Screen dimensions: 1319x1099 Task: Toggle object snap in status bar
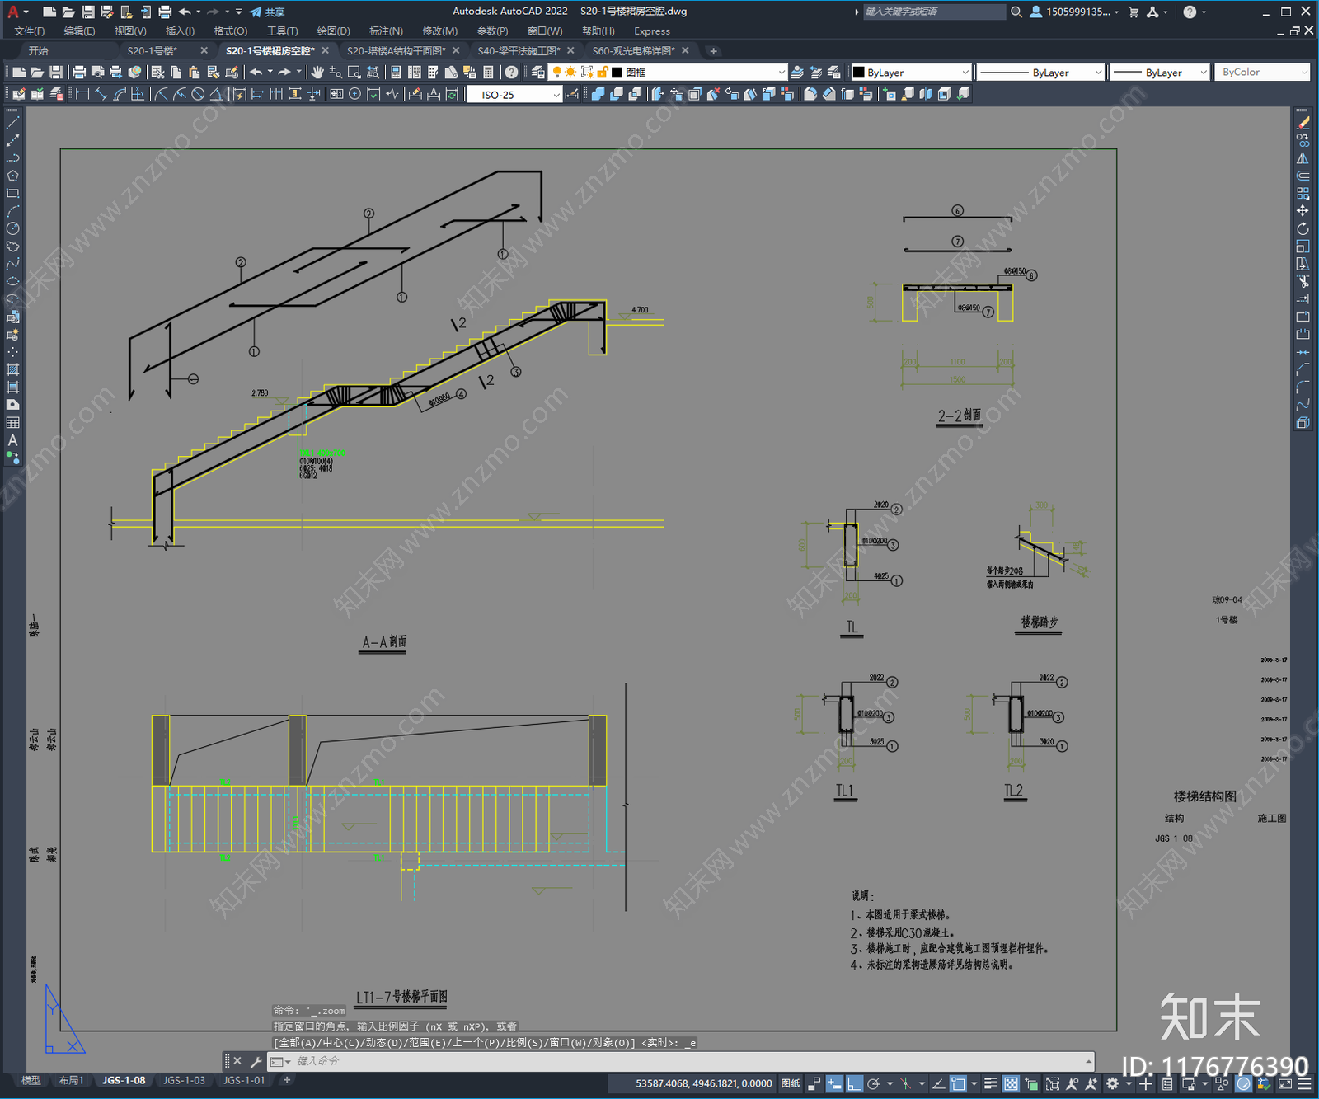click(x=958, y=1083)
